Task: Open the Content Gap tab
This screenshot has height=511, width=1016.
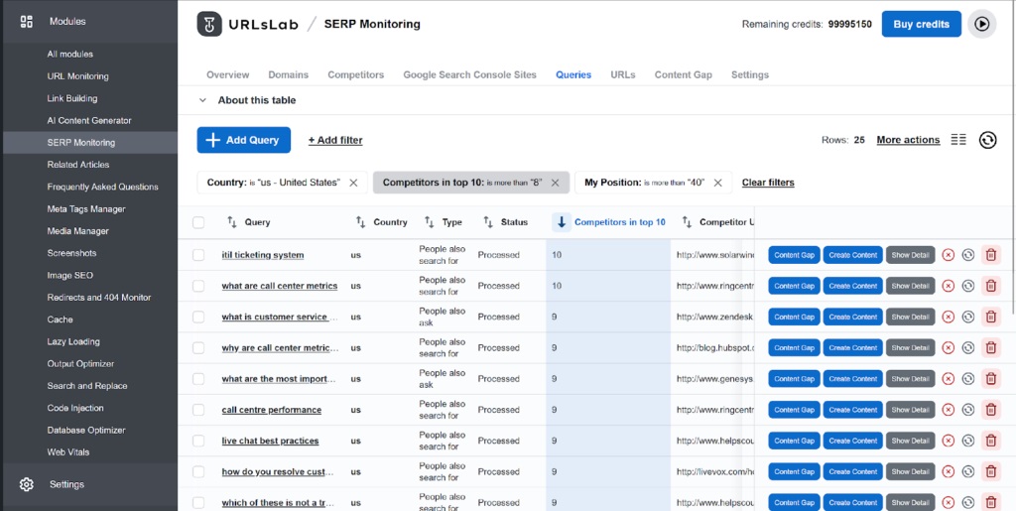Action: pyautogui.click(x=683, y=75)
